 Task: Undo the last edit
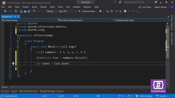click(34, 11)
